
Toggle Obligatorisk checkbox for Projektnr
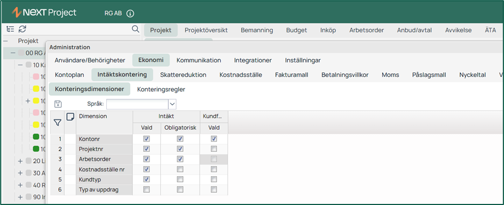point(180,149)
